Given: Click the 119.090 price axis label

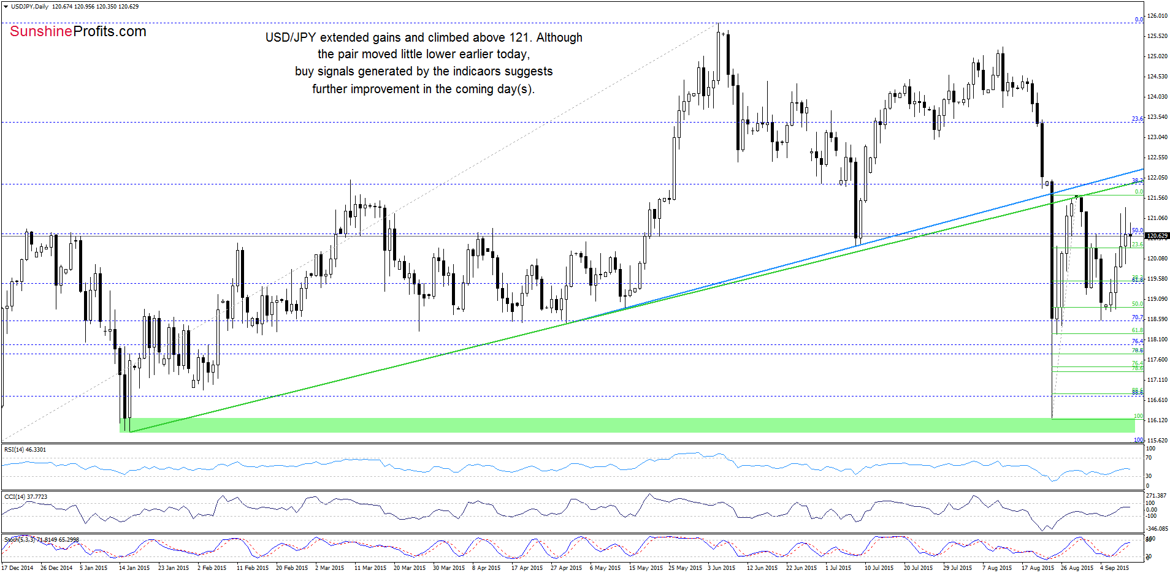Looking at the screenshot, I should point(1157,299).
